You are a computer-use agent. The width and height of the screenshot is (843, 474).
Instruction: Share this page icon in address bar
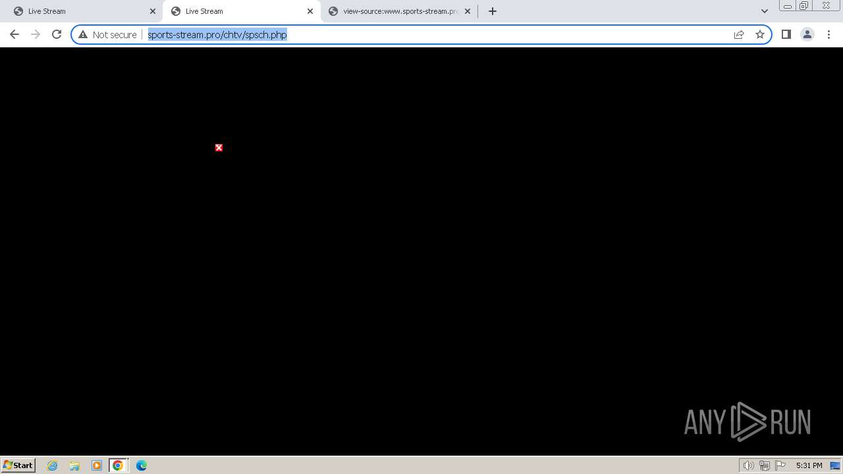pyautogui.click(x=739, y=34)
